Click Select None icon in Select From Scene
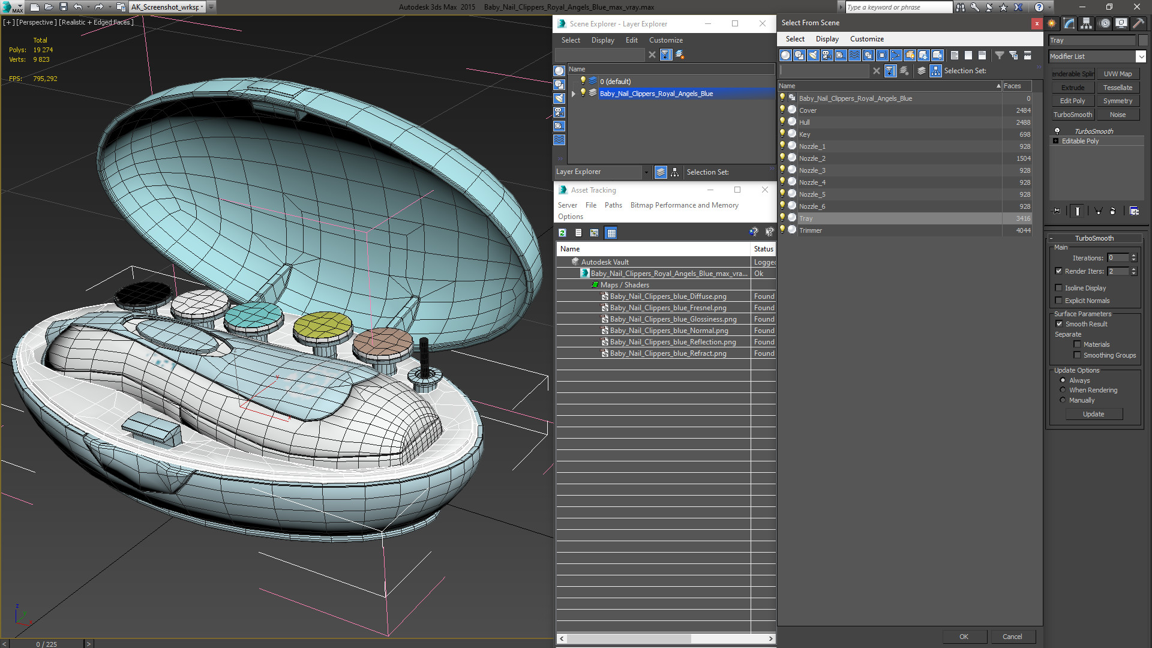 click(968, 55)
